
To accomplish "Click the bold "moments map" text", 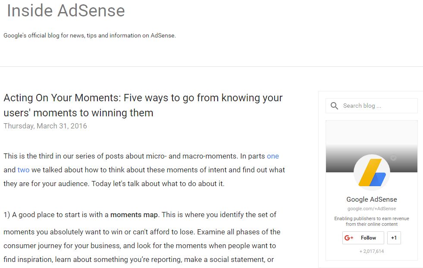I will [135, 215].
